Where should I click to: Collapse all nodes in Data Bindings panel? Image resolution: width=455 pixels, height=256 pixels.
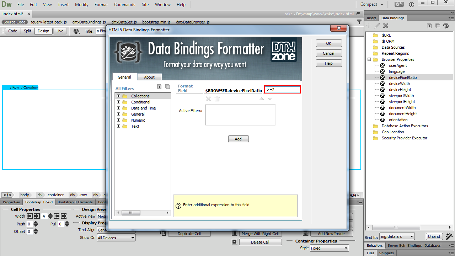[x=438, y=26]
